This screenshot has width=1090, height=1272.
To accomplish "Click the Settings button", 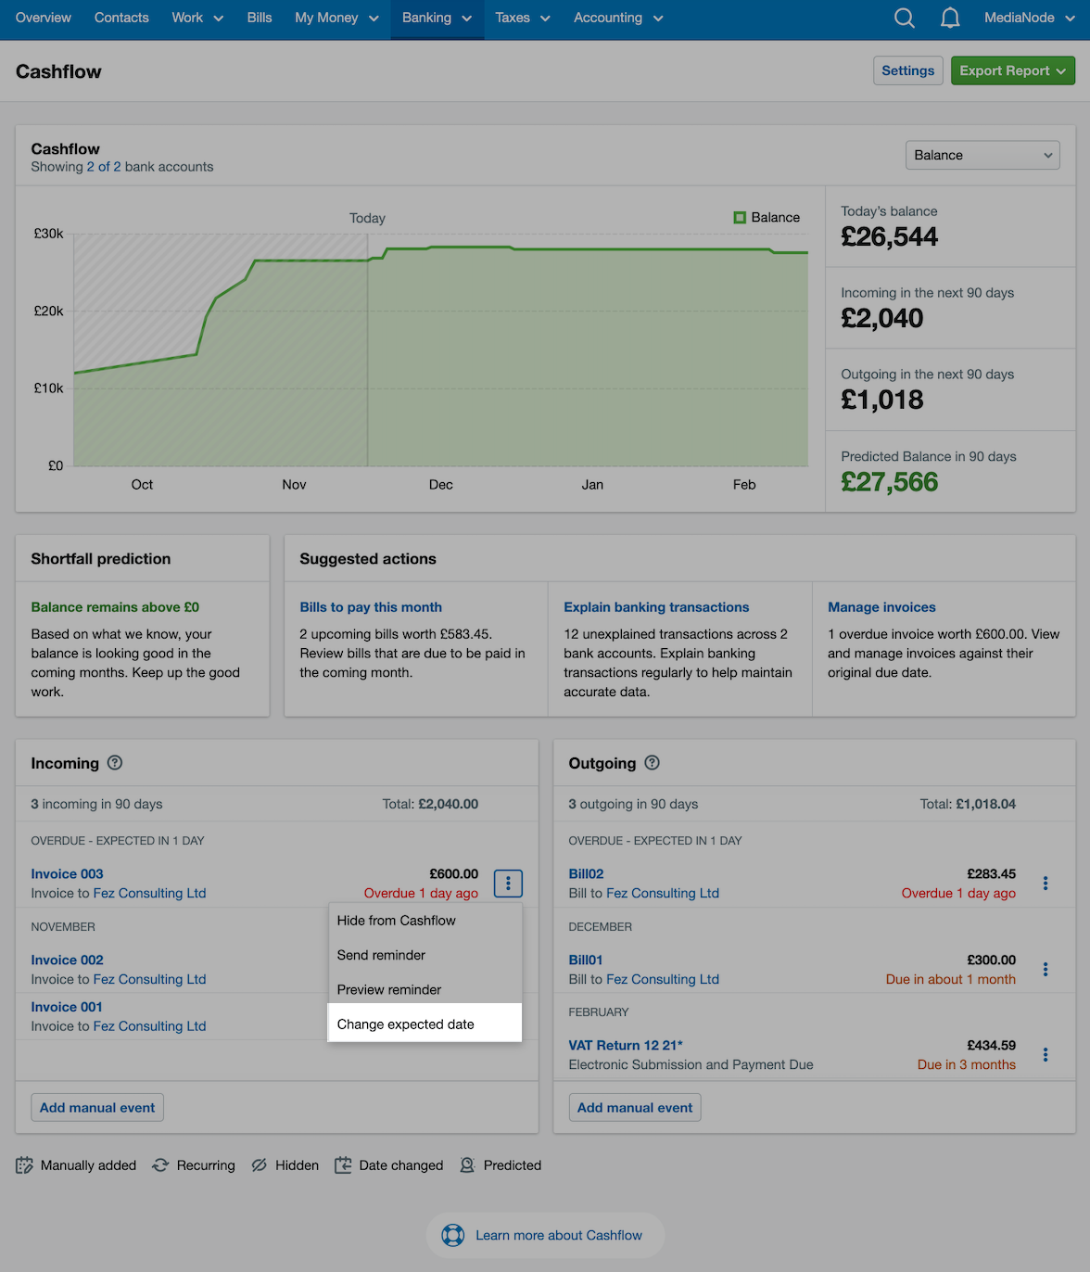I will click(908, 70).
